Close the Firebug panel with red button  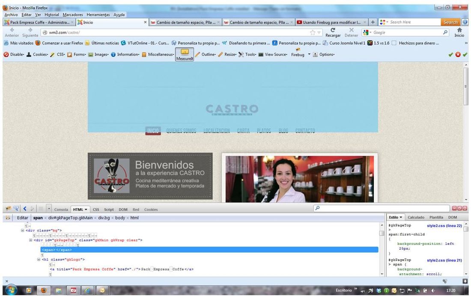[465, 208]
